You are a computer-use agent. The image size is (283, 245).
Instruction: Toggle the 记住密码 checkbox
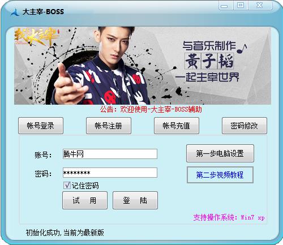tap(67, 186)
